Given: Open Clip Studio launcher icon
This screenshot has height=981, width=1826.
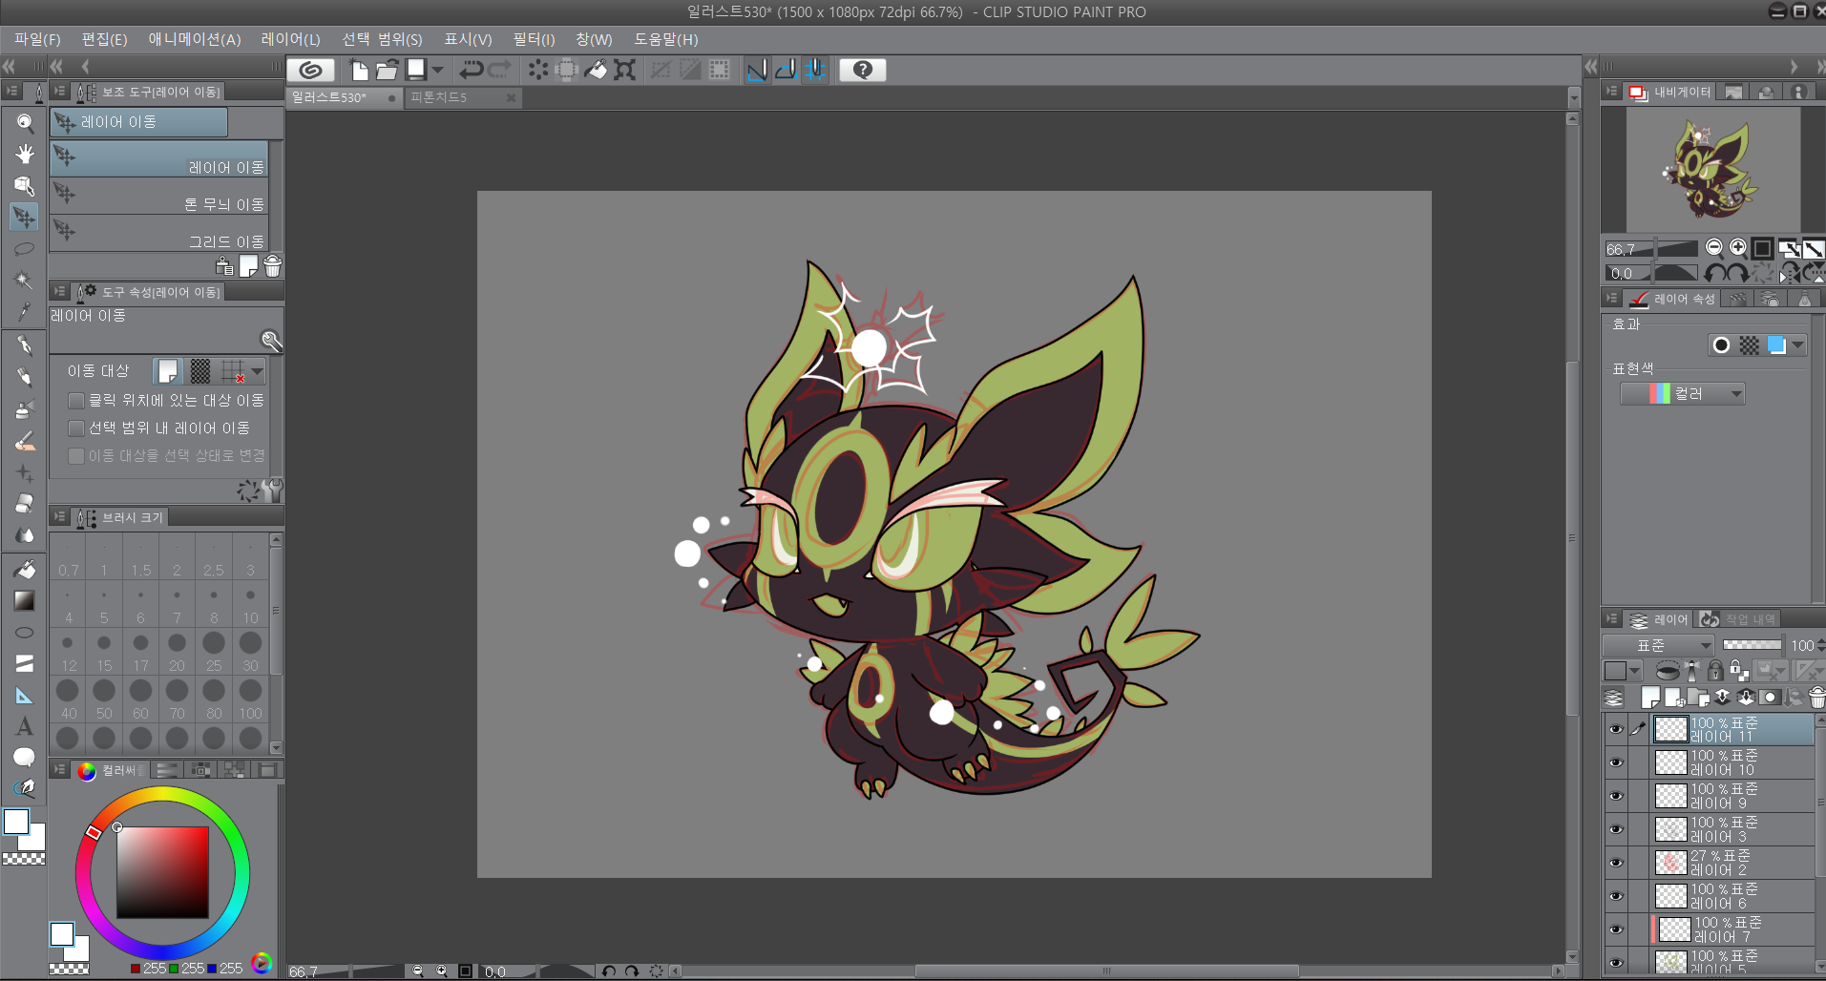Looking at the screenshot, I should 310,70.
